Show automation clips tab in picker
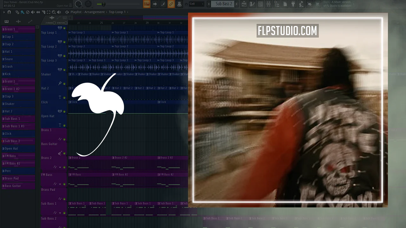The image size is (406, 228). [x=30, y=22]
